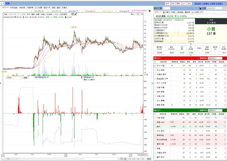227x161 pixels.
Task: Open 關鍵券商 dropdown in 賣方15 header
Action: [215, 110]
